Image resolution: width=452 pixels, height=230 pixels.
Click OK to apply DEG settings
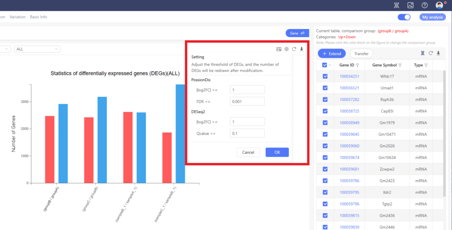277,152
